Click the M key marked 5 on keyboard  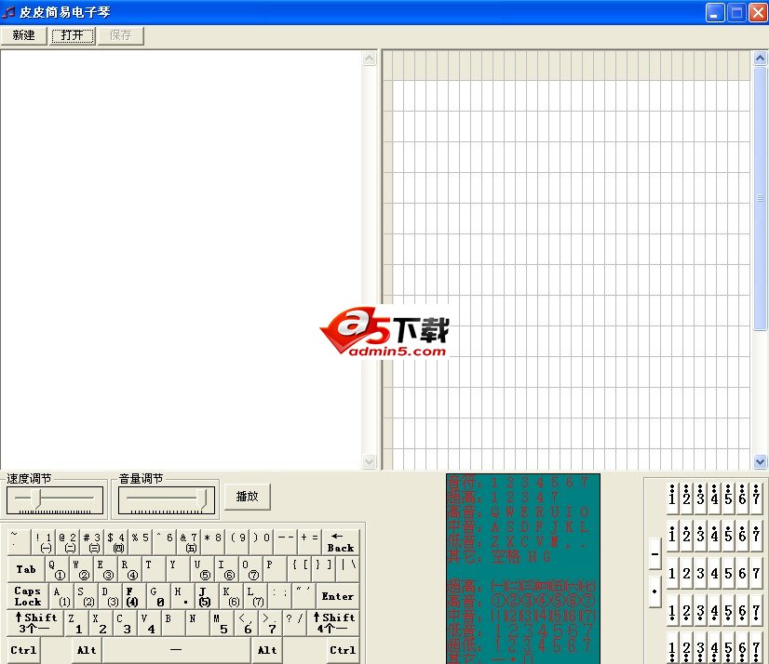pos(221,623)
